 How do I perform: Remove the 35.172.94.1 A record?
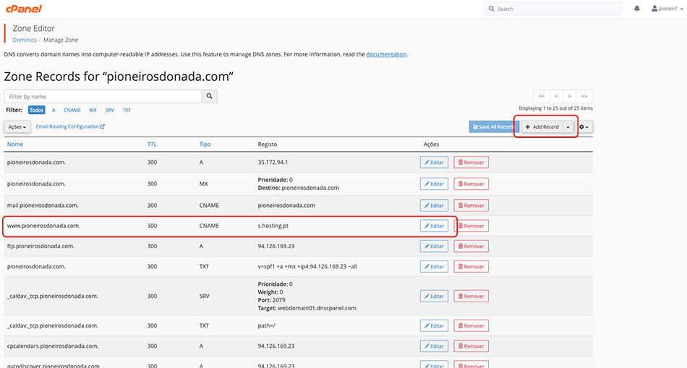pyautogui.click(x=471, y=162)
